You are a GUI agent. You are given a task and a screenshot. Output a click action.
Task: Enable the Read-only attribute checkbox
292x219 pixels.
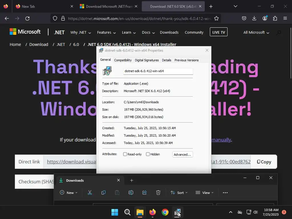click(125, 154)
